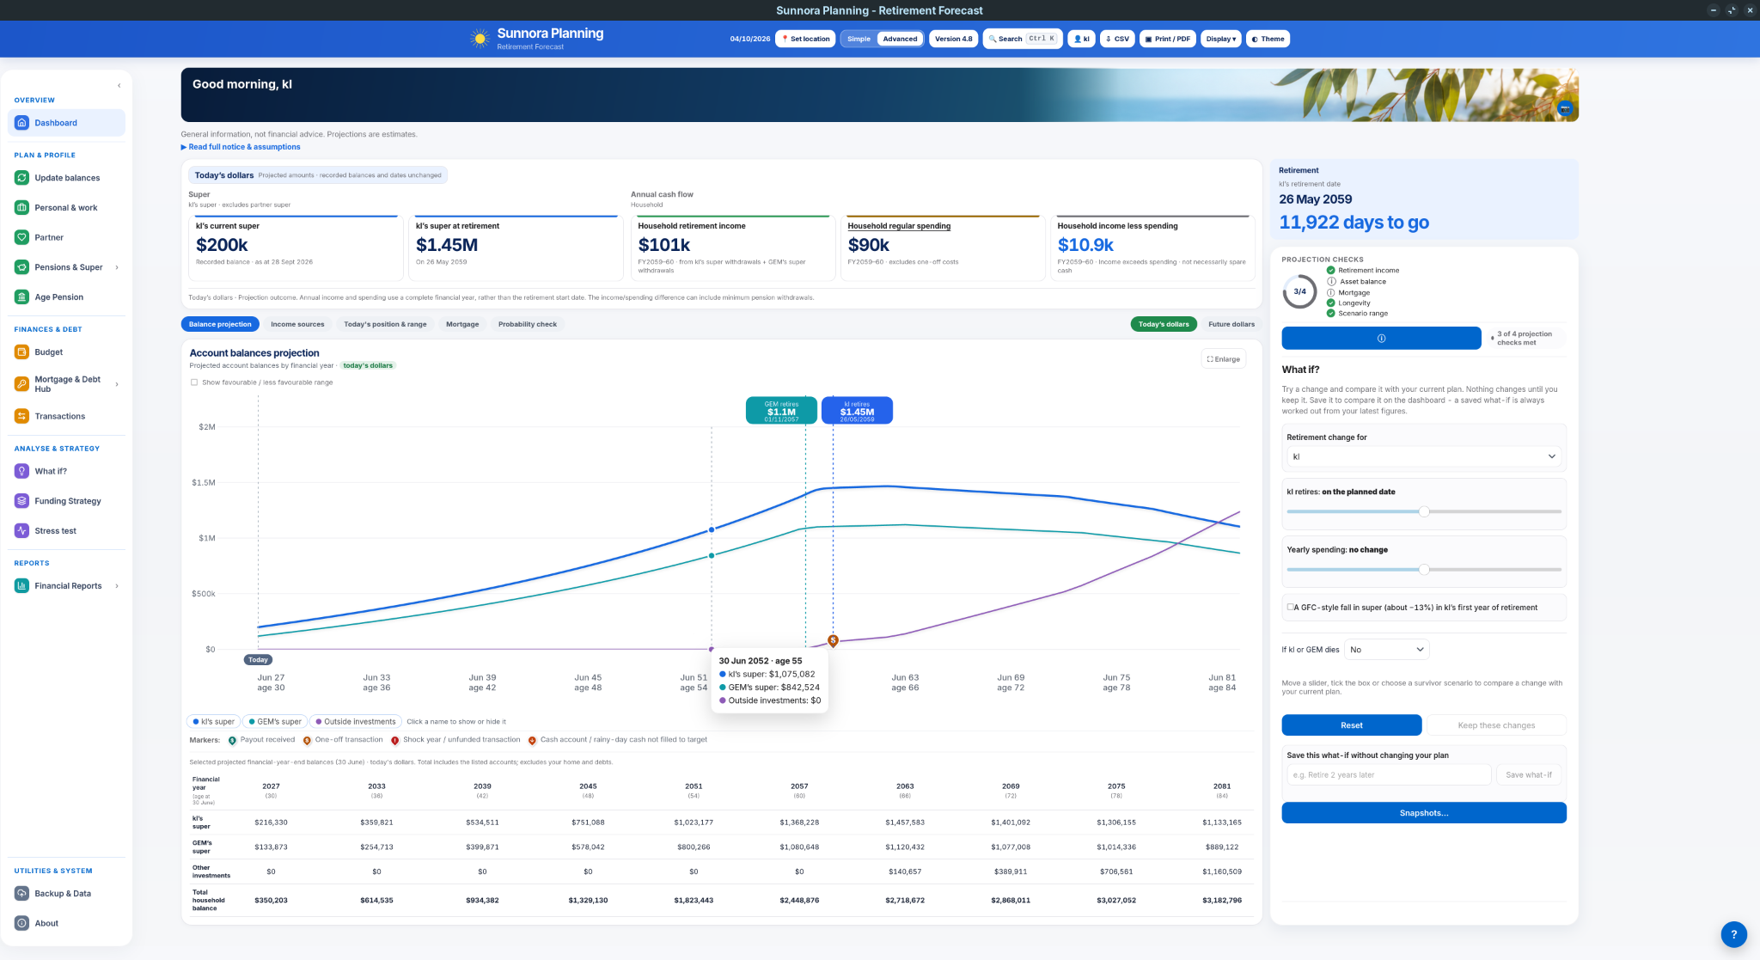Screen dimensions: 1760x960
Task: Open the Today's position & range tab
Action: point(385,324)
